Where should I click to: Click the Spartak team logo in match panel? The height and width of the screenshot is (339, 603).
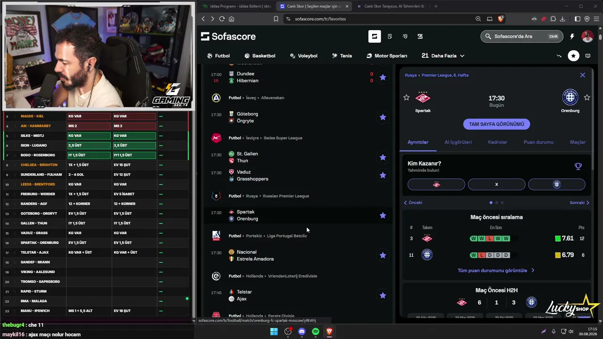(423, 97)
